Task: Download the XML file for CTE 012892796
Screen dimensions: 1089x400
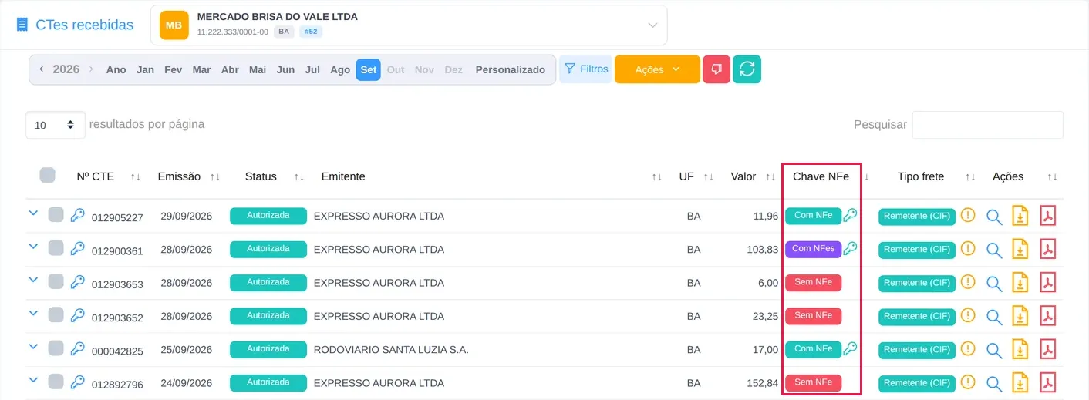Action: click(x=1020, y=382)
